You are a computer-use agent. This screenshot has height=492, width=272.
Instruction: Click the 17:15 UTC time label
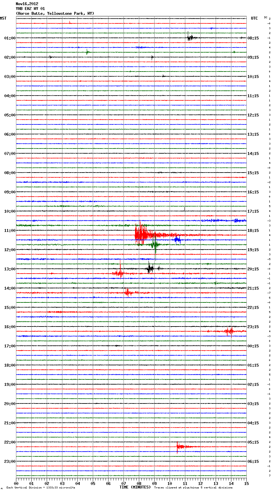pyautogui.click(x=253, y=211)
